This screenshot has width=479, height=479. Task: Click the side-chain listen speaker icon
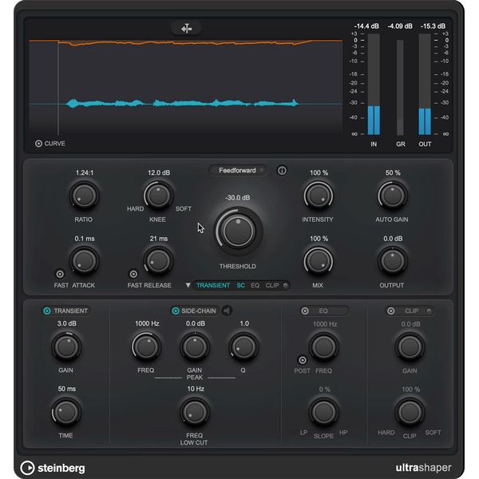[x=227, y=311]
